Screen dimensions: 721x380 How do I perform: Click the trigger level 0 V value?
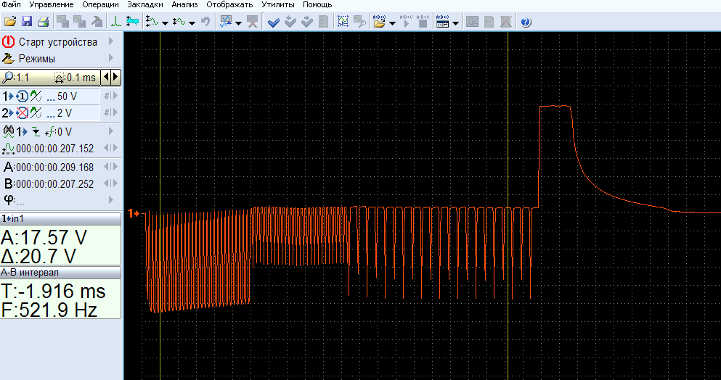[65, 132]
